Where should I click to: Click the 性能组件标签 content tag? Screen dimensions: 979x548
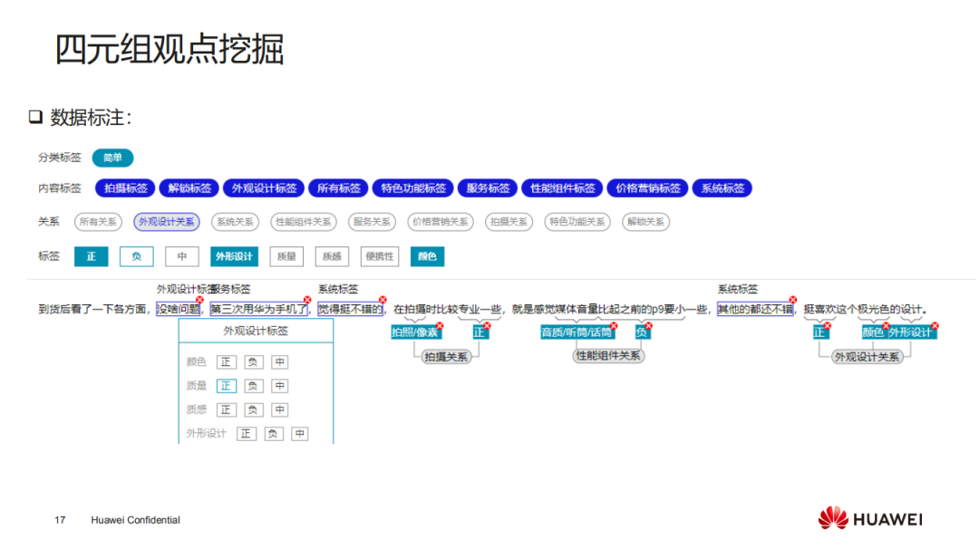click(x=562, y=188)
